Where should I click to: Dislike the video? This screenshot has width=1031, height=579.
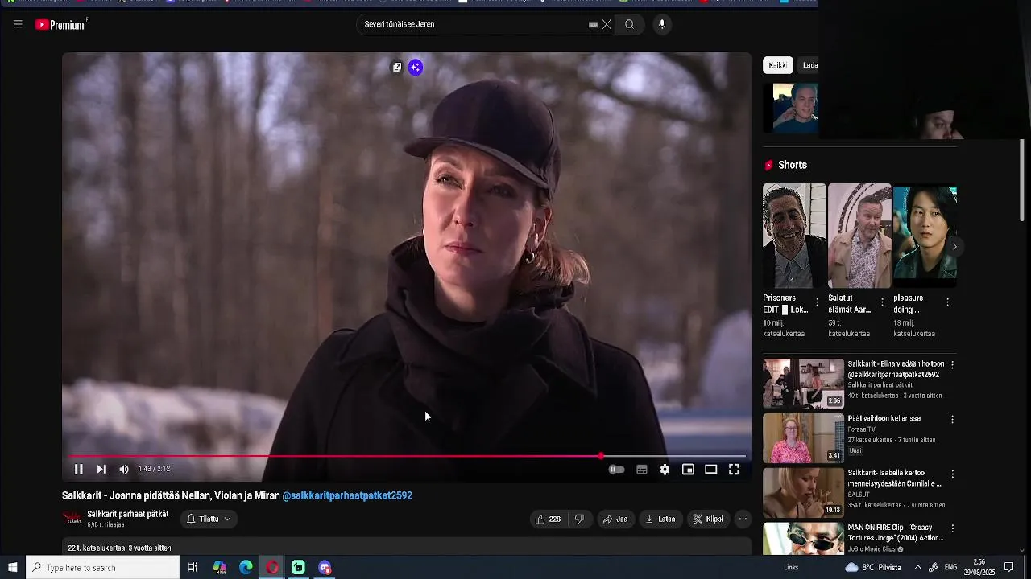pyautogui.click(x=579, y=519)
